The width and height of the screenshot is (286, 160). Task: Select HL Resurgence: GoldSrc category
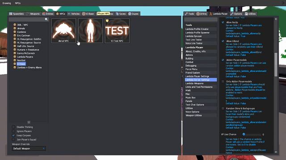[x=29, y=39]
